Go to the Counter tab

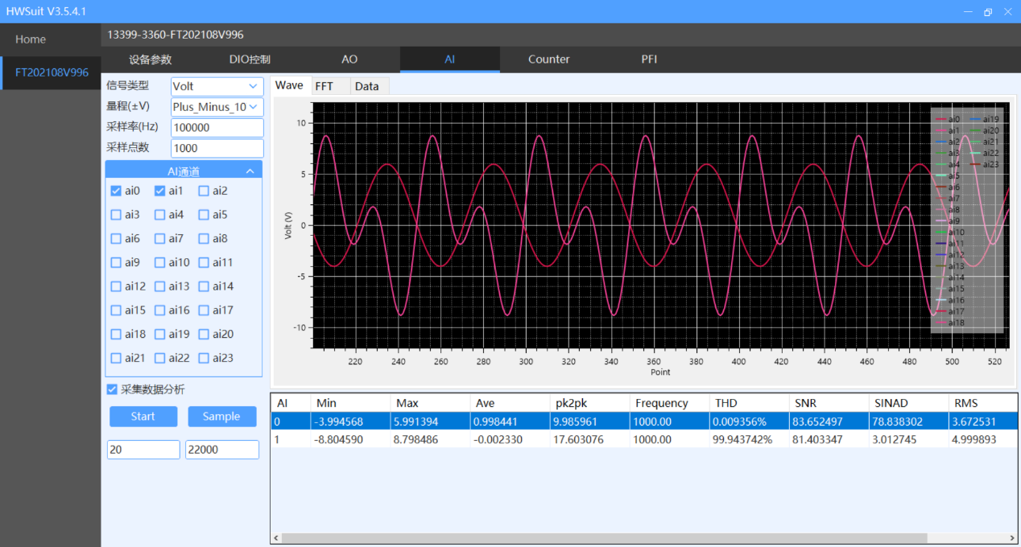point(548,60)
